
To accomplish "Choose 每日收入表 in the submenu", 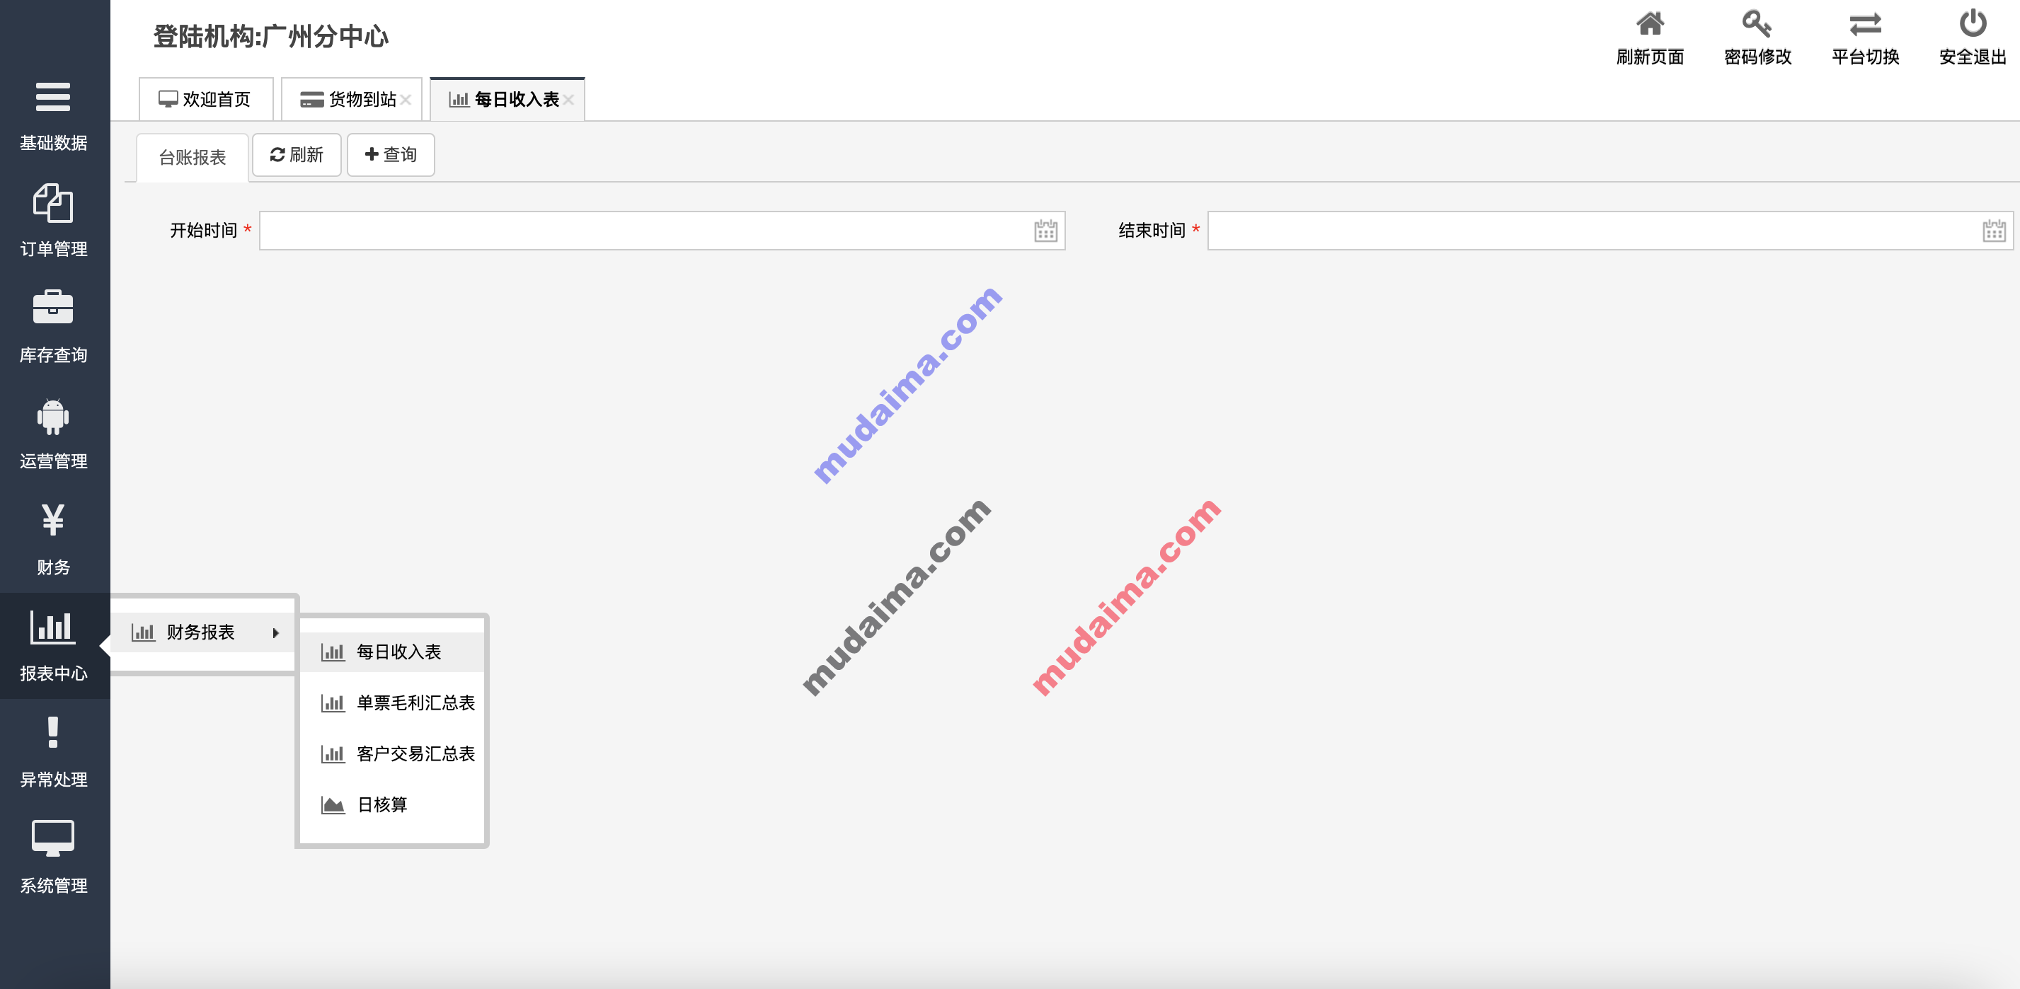I will [x=391, y=652].
